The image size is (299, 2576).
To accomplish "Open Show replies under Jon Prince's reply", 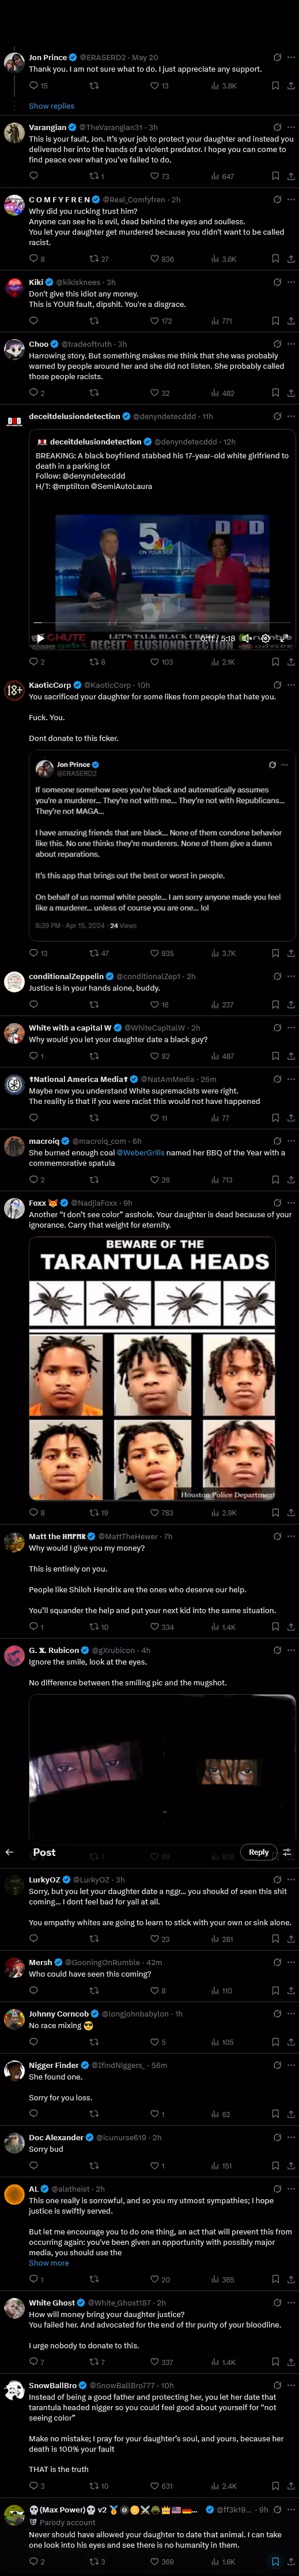I will (x=51, y=106).
